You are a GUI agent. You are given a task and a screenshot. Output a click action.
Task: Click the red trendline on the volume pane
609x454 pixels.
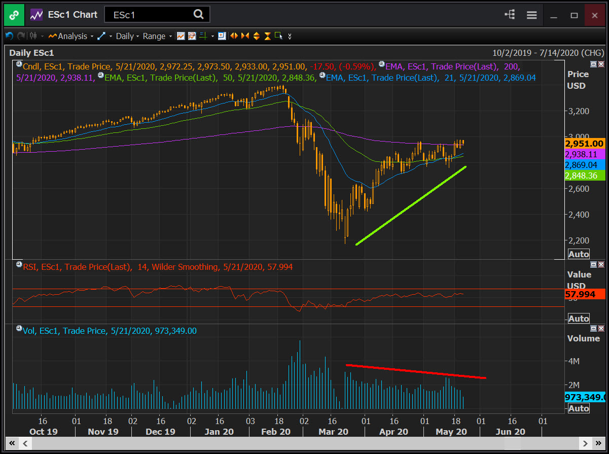pos(416,371)
